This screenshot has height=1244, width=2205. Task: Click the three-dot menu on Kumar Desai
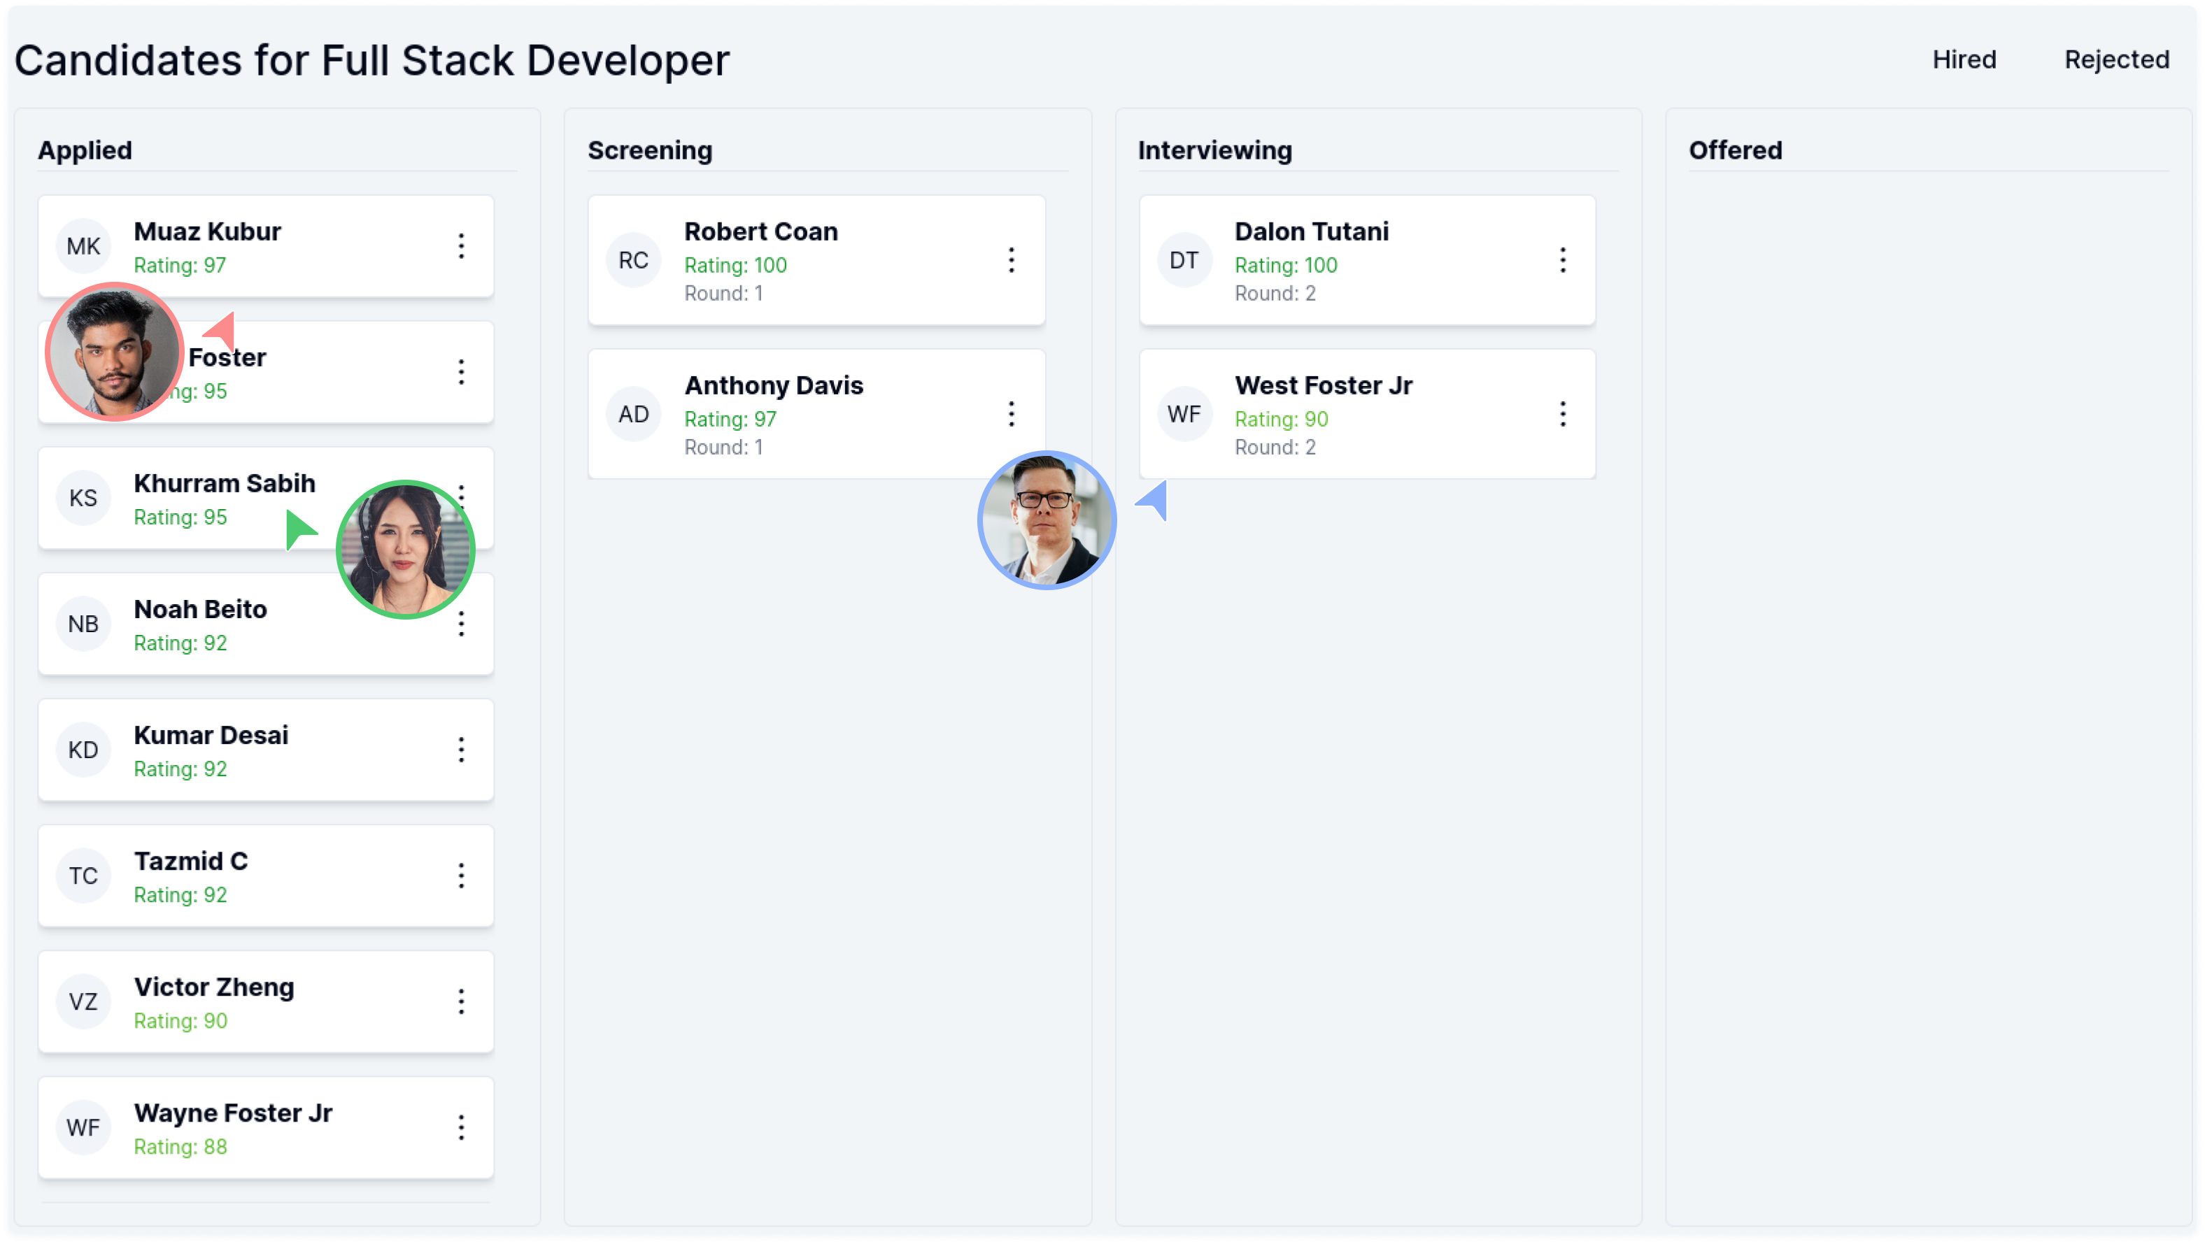click(x=462, y=749)
